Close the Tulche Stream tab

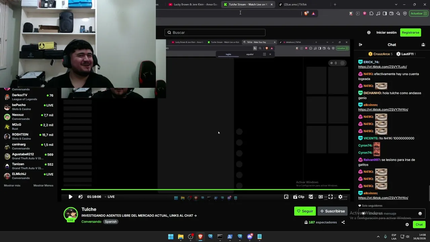coord(271,4)
